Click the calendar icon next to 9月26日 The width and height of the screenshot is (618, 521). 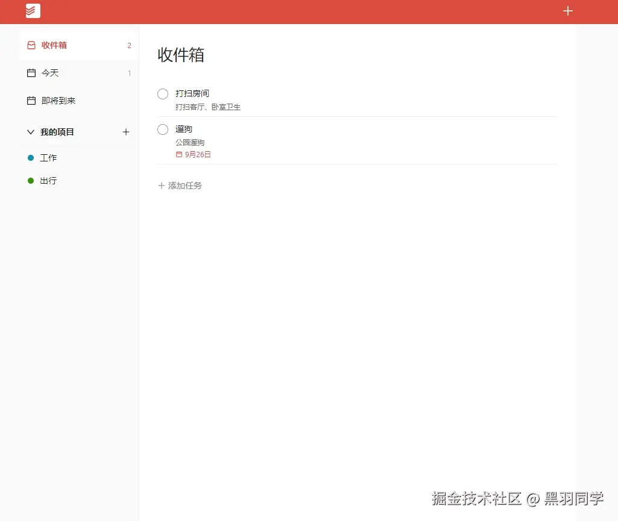tap(180, 154)
